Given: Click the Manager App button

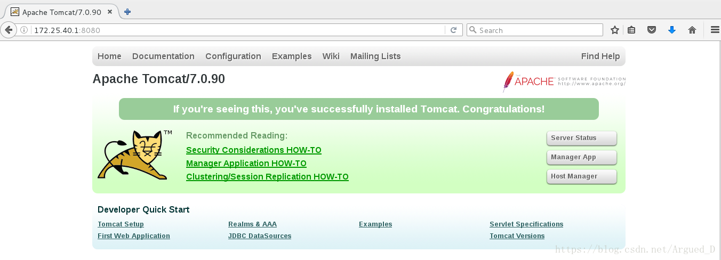Looking at the screenshot, I should pyautogui.click(x=582, y=157).
